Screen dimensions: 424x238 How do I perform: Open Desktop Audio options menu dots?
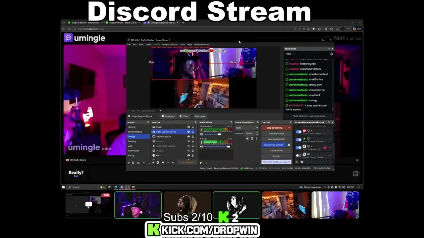[x=201, y=130]
